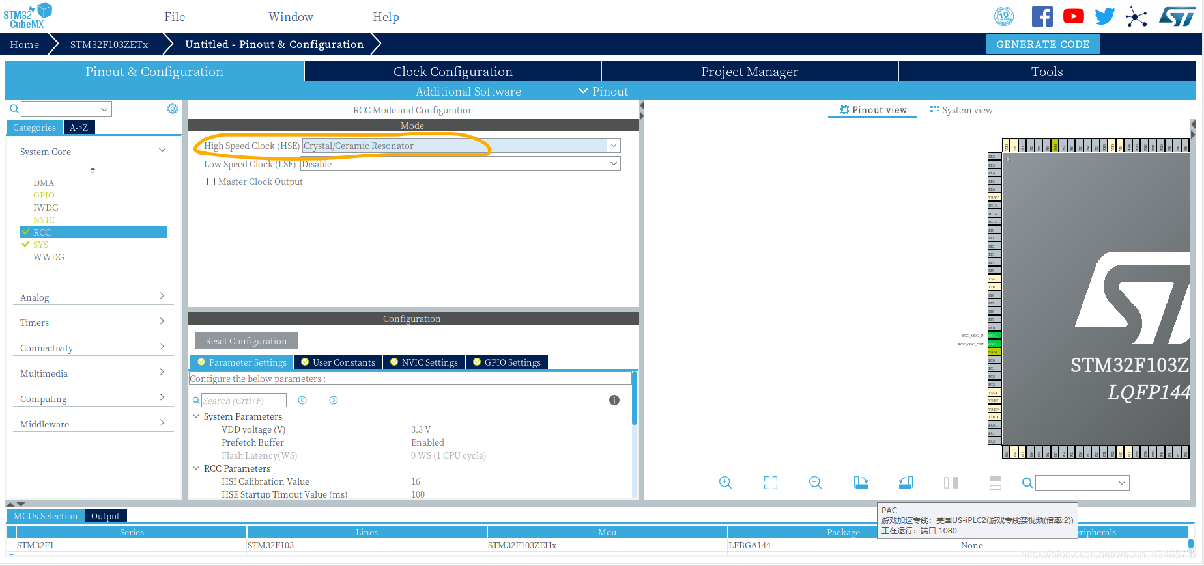Open the System view tab
1204x566 pixels.
point(961,110)
